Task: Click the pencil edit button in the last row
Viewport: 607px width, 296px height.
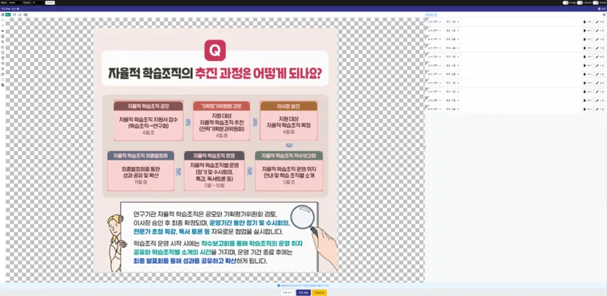Action: pos(599,109)
